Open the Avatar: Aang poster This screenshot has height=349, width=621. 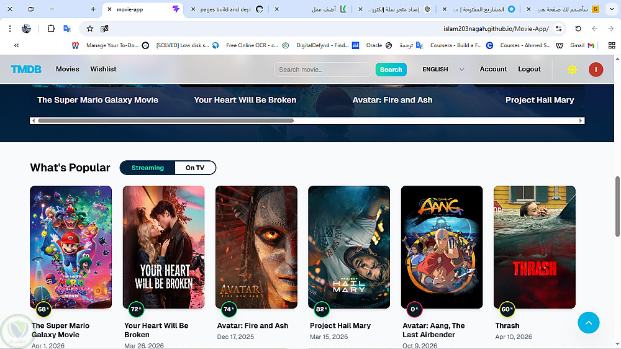[x=442, y=247]
